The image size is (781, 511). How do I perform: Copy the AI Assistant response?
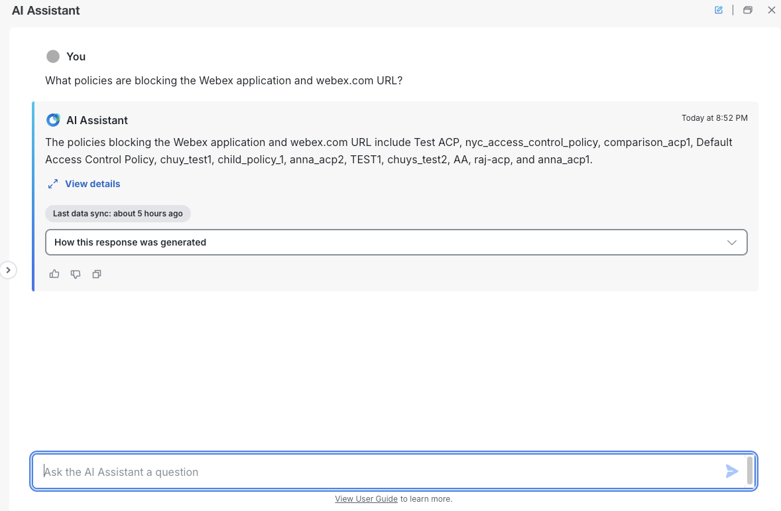pyautogui.click(x=97, y=274)
